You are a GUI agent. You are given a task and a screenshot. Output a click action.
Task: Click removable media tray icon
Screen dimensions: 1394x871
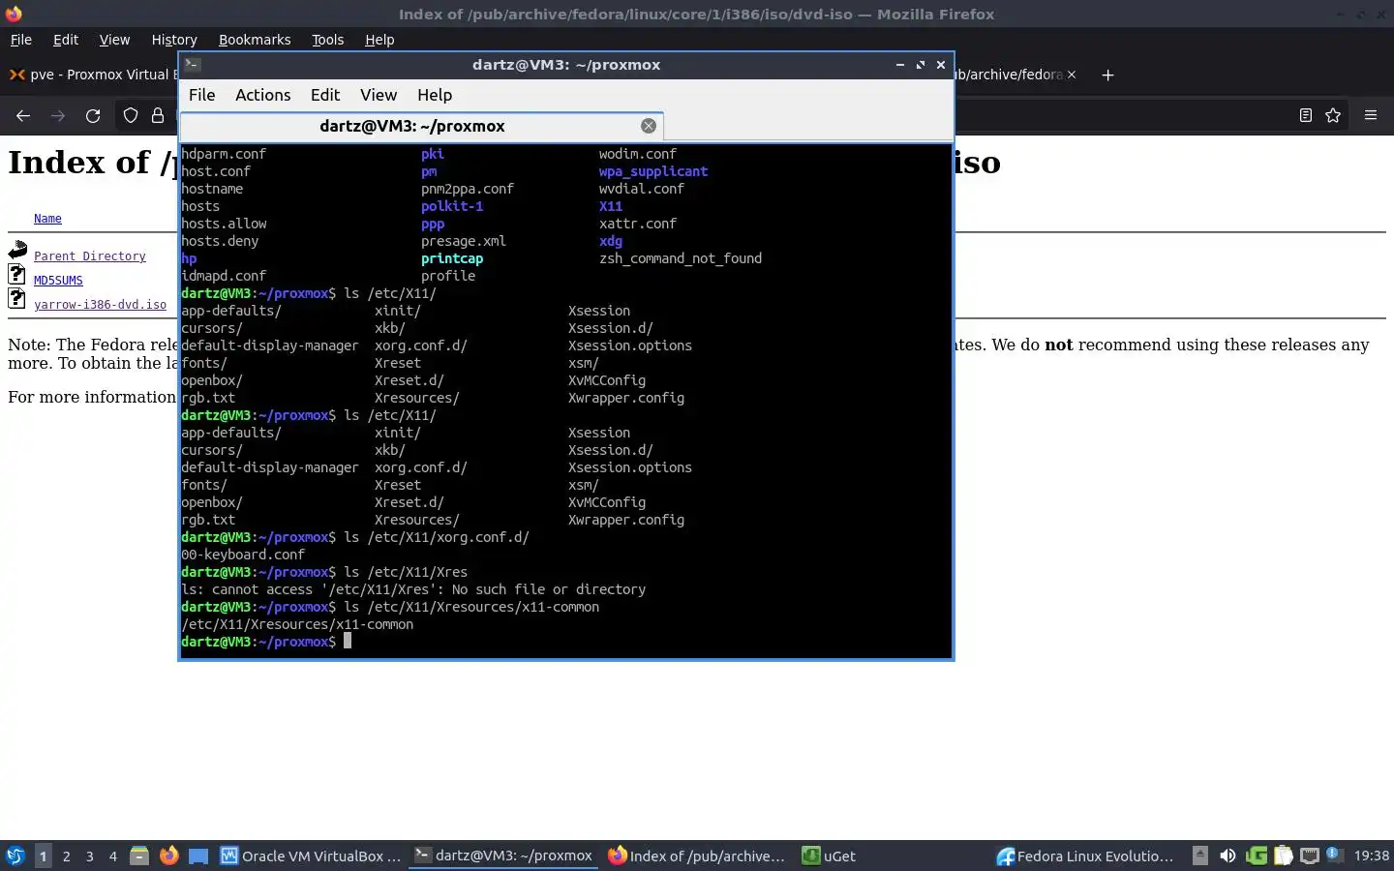point(1200,856)
